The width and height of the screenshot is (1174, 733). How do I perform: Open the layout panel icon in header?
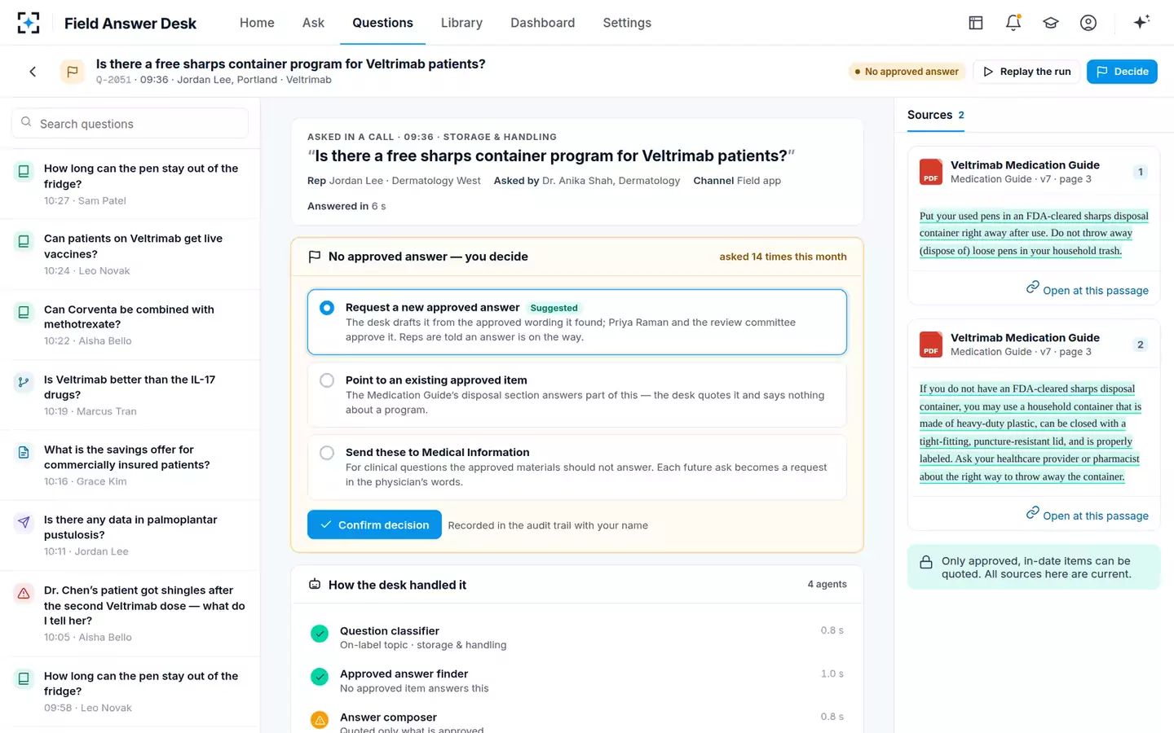[976, 23]
